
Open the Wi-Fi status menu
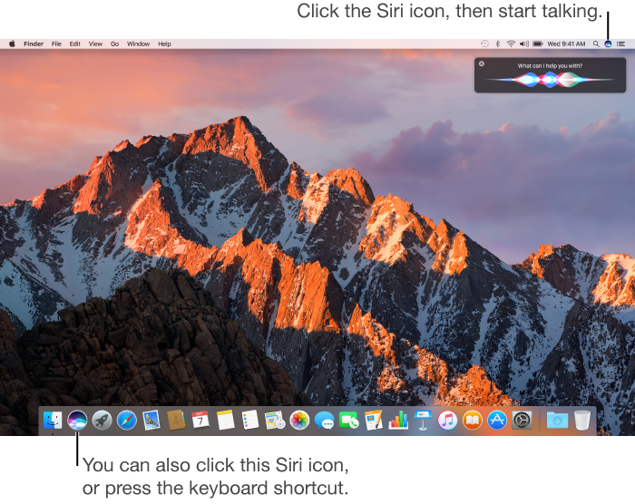click(x=511, y=44)
